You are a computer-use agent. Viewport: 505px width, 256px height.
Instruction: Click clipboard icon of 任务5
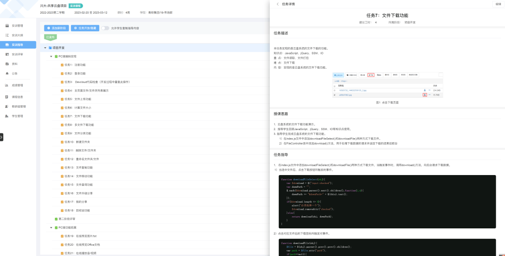62,99
